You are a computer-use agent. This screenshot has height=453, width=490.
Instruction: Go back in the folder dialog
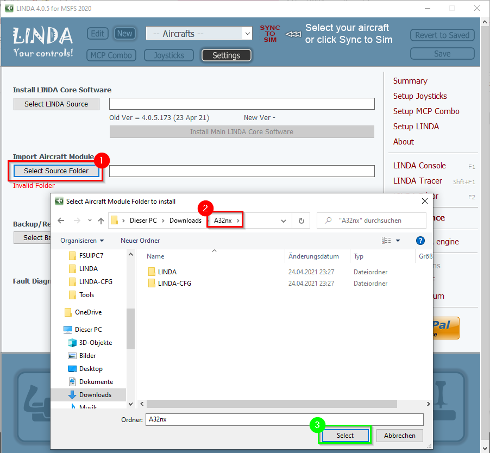point(61,221)
